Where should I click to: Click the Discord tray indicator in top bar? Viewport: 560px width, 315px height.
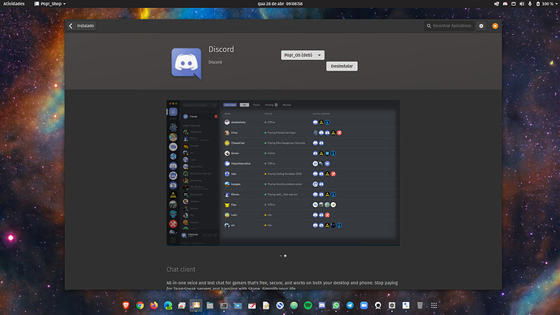[505, 3]
